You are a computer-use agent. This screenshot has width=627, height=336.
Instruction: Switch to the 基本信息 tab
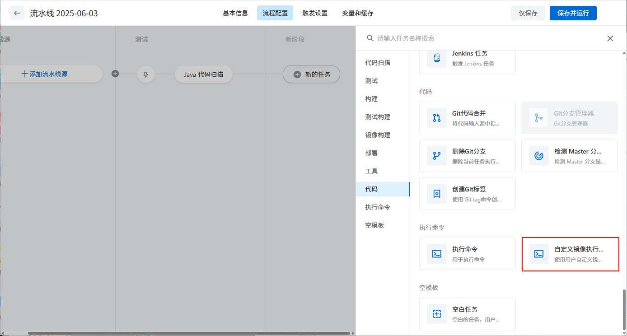coord(235,13)
